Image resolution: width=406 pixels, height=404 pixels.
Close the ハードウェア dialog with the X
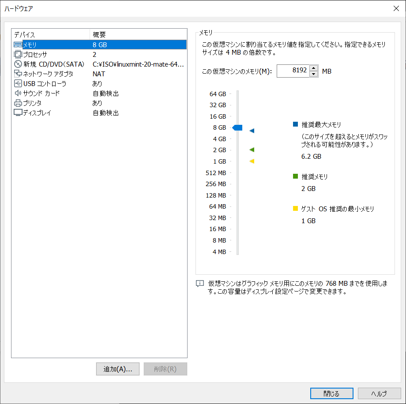coord(396,8)
